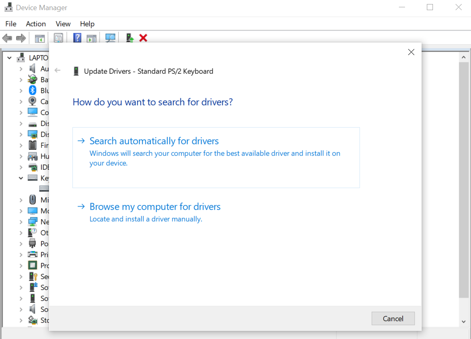Click the LAPTOP computer root icon
Viewport: 471px width, 339px height.
click(x=21, y=58)
